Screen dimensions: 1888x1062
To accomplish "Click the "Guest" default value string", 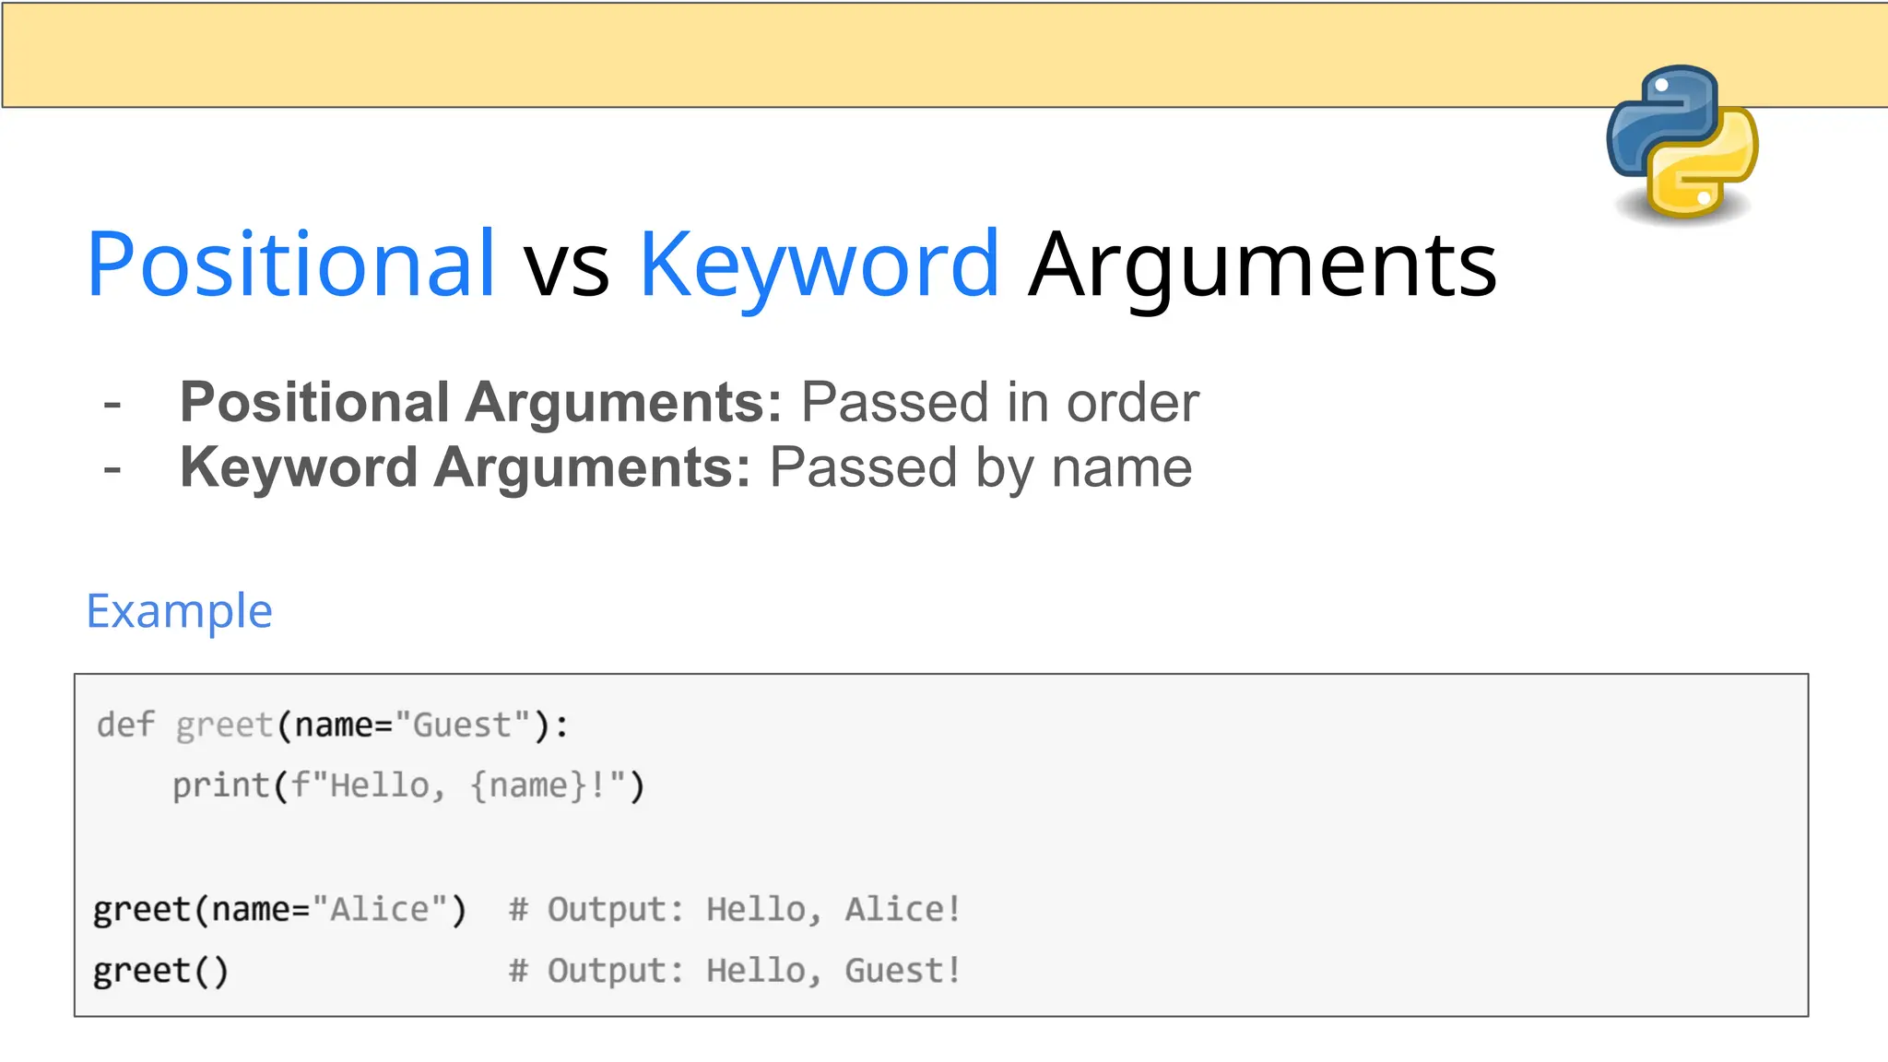I will (462, 726).
